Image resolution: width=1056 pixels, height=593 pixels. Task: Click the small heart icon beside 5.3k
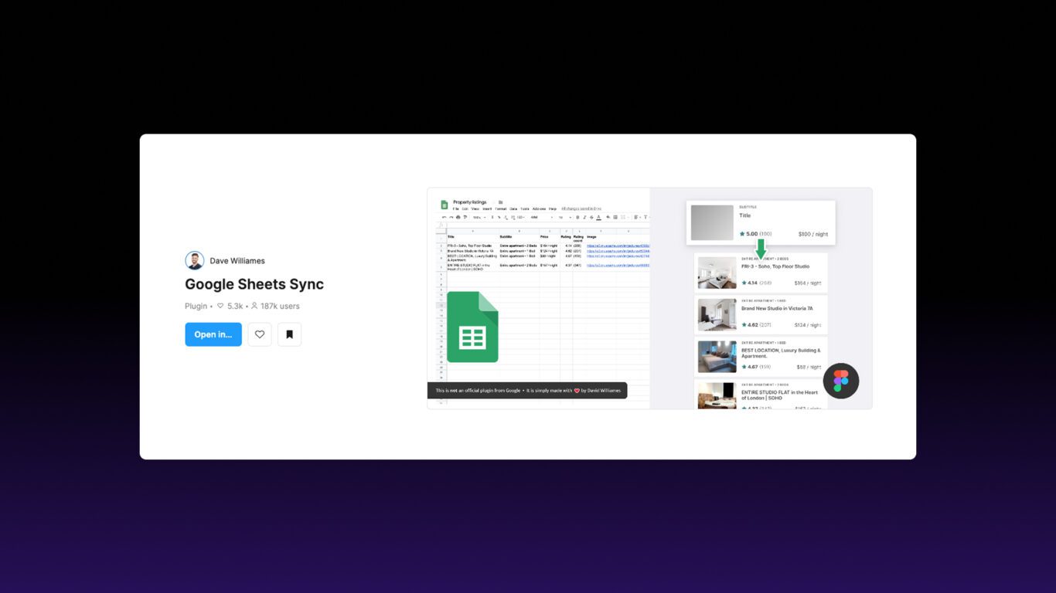(x=220, y=307)
